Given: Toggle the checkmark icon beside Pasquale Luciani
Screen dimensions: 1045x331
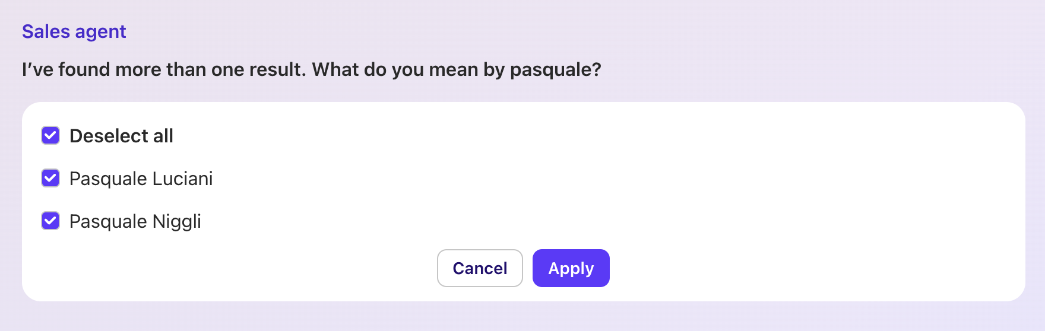Looking at the screenshot, I should coord(50,179).
